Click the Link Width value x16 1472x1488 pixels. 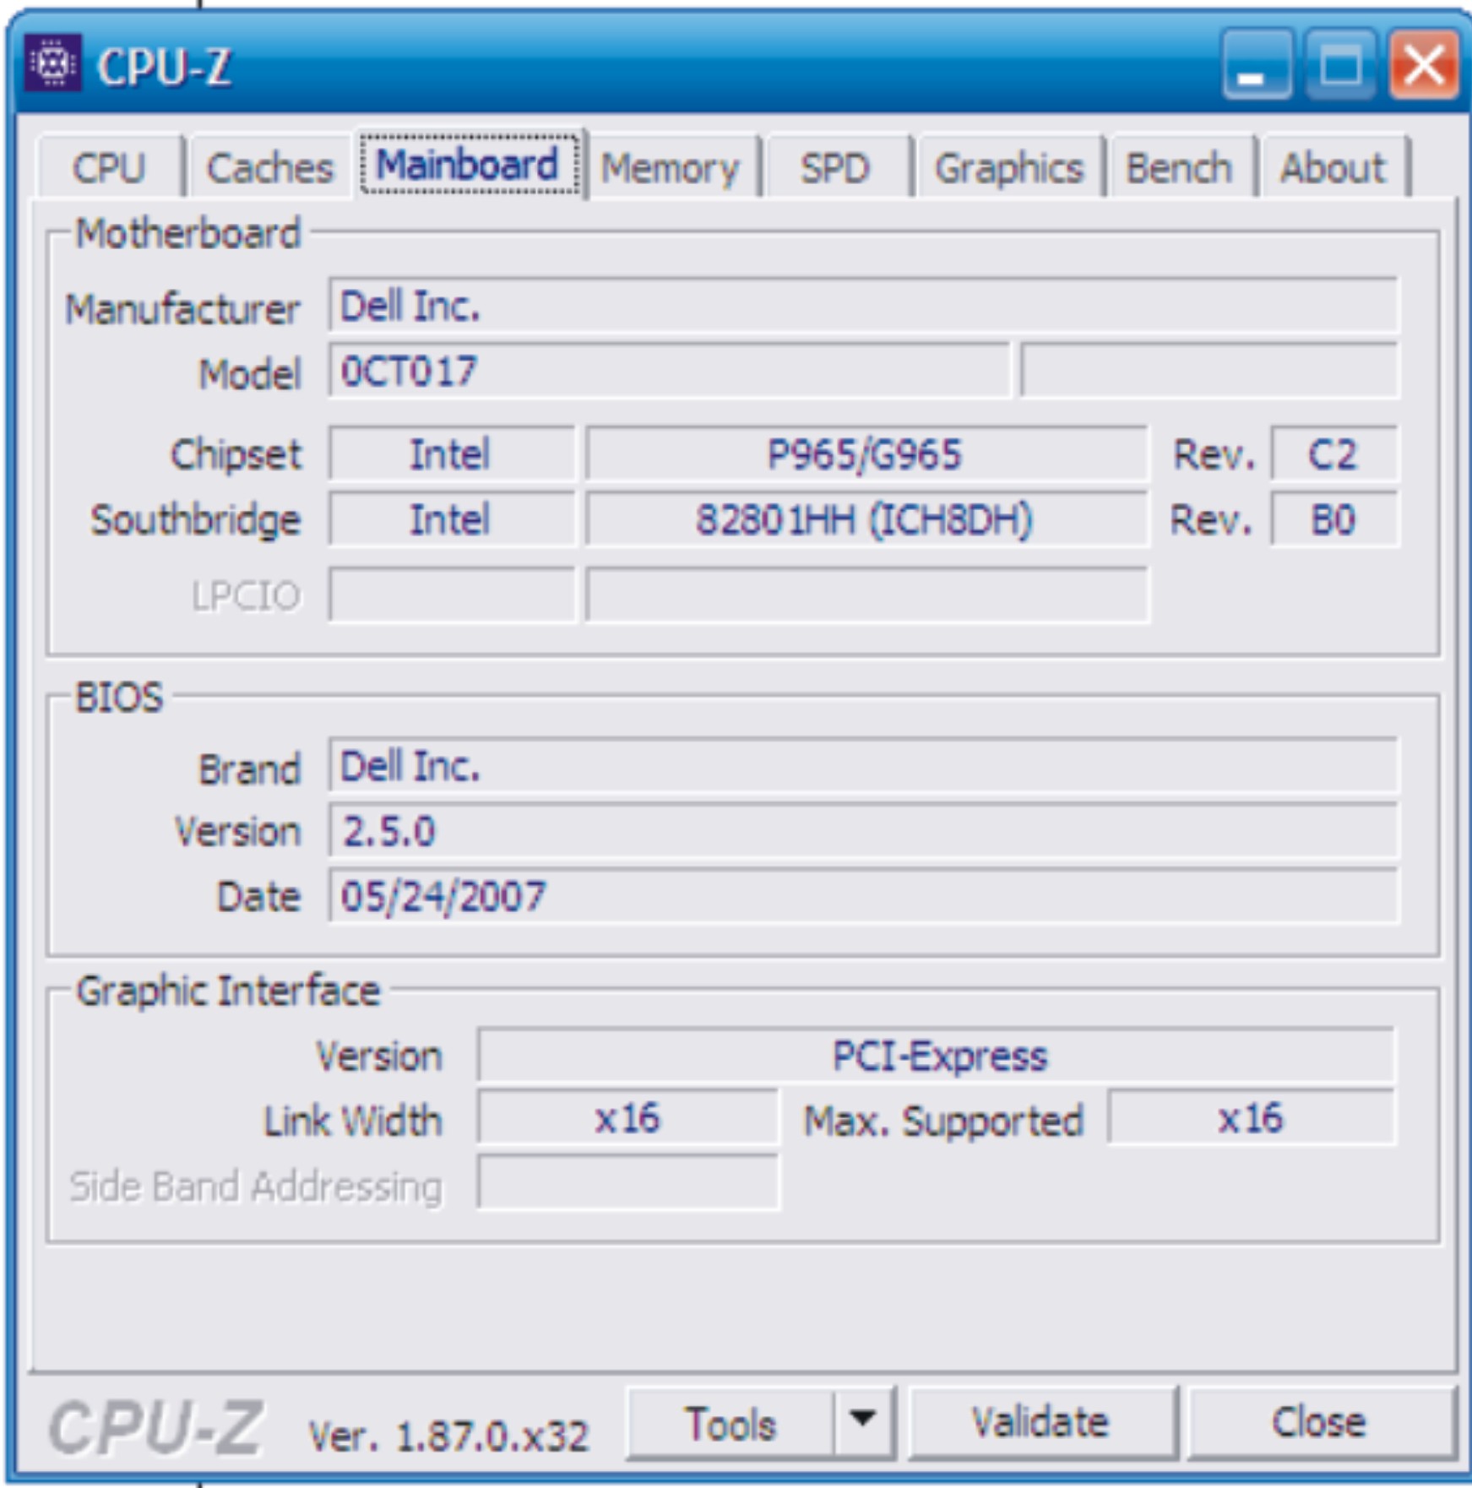pyautogui.click(x=627, y=1118)
